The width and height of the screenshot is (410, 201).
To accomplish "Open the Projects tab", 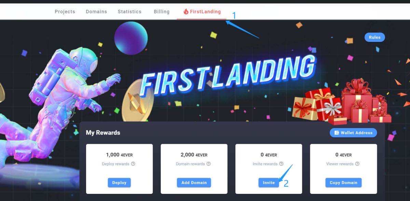I will tap(65, 12).
